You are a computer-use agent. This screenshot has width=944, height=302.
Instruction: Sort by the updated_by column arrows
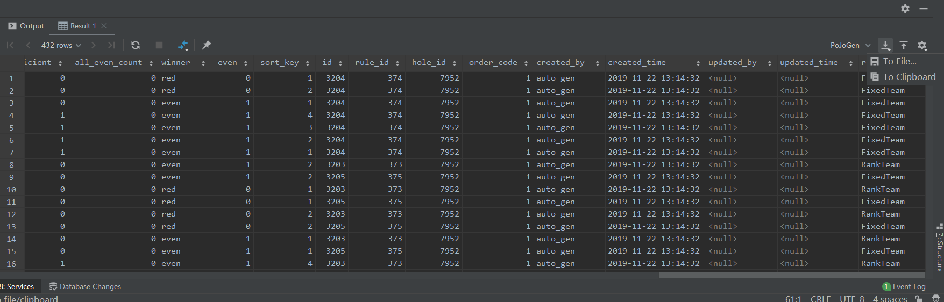pos(770,63)
